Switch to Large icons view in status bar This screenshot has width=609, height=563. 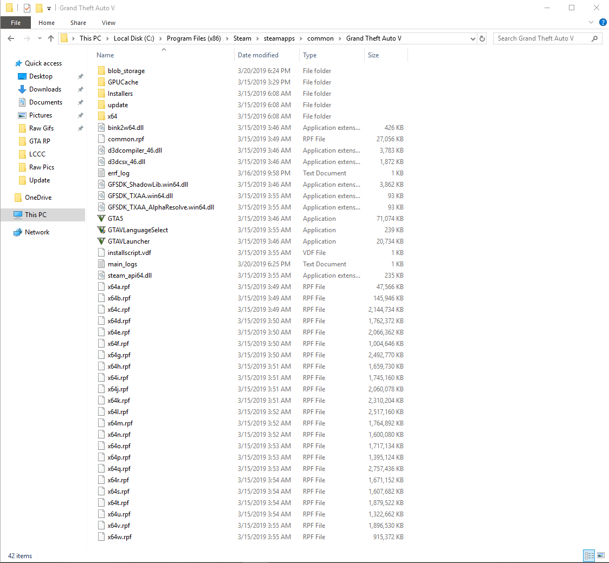(x=601, y=555)
